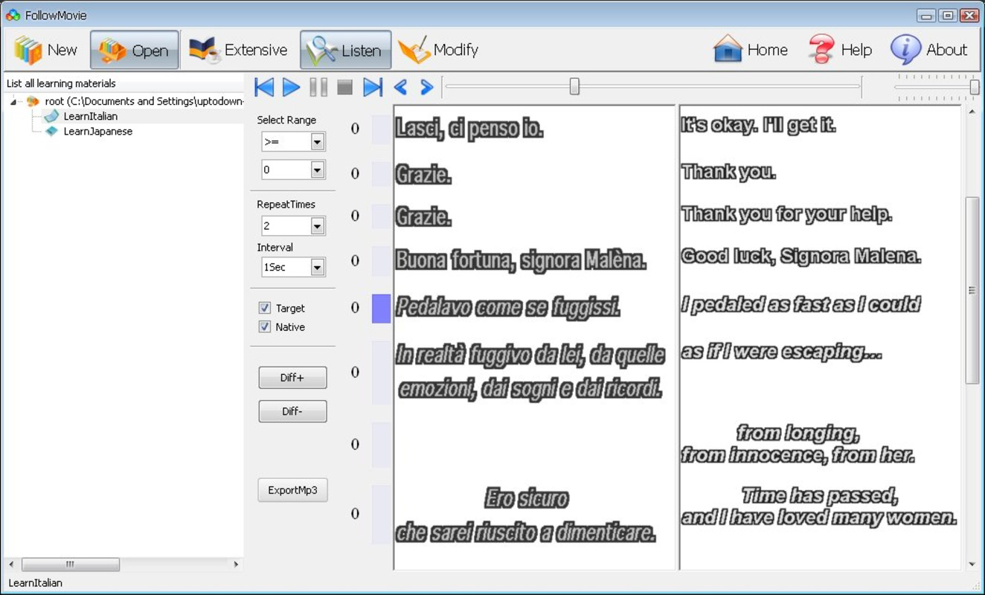Uncheck the Native checkbox
Viewport: 985px width, 595px height.
pyautogui.click(x=264, y=327)
